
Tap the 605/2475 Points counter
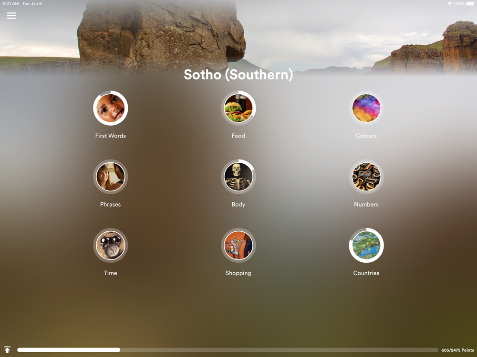457,350
